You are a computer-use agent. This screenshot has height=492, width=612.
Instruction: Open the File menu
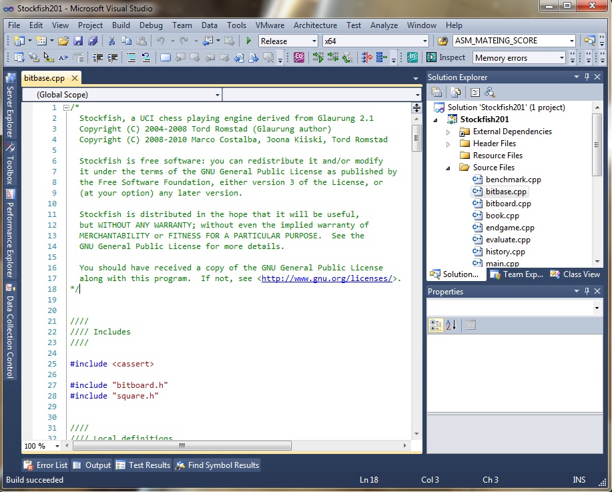tap(14, 25)
